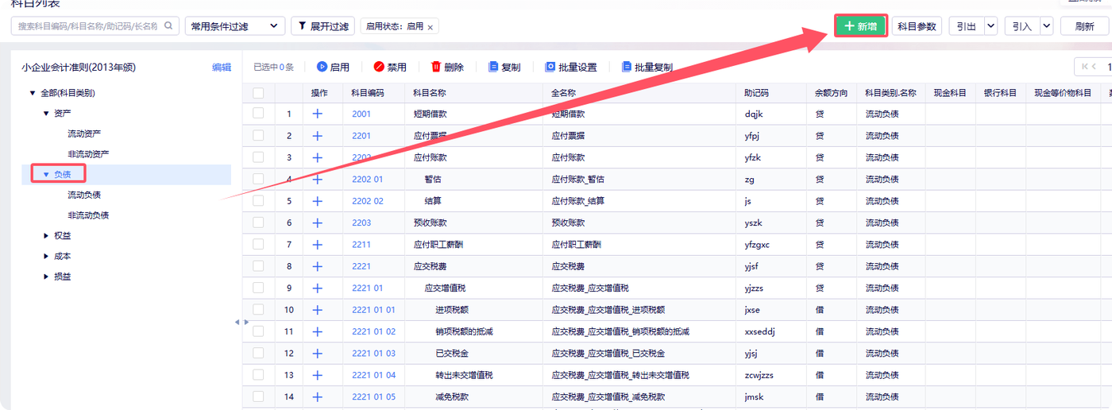This screenshot has height=410, width=1112.
Task: Click the 复制 toolbar icon
Action: coord(493,68)
